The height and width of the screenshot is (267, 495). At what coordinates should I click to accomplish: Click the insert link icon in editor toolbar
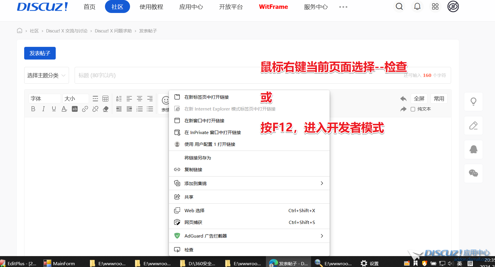[x=85, y=109]
